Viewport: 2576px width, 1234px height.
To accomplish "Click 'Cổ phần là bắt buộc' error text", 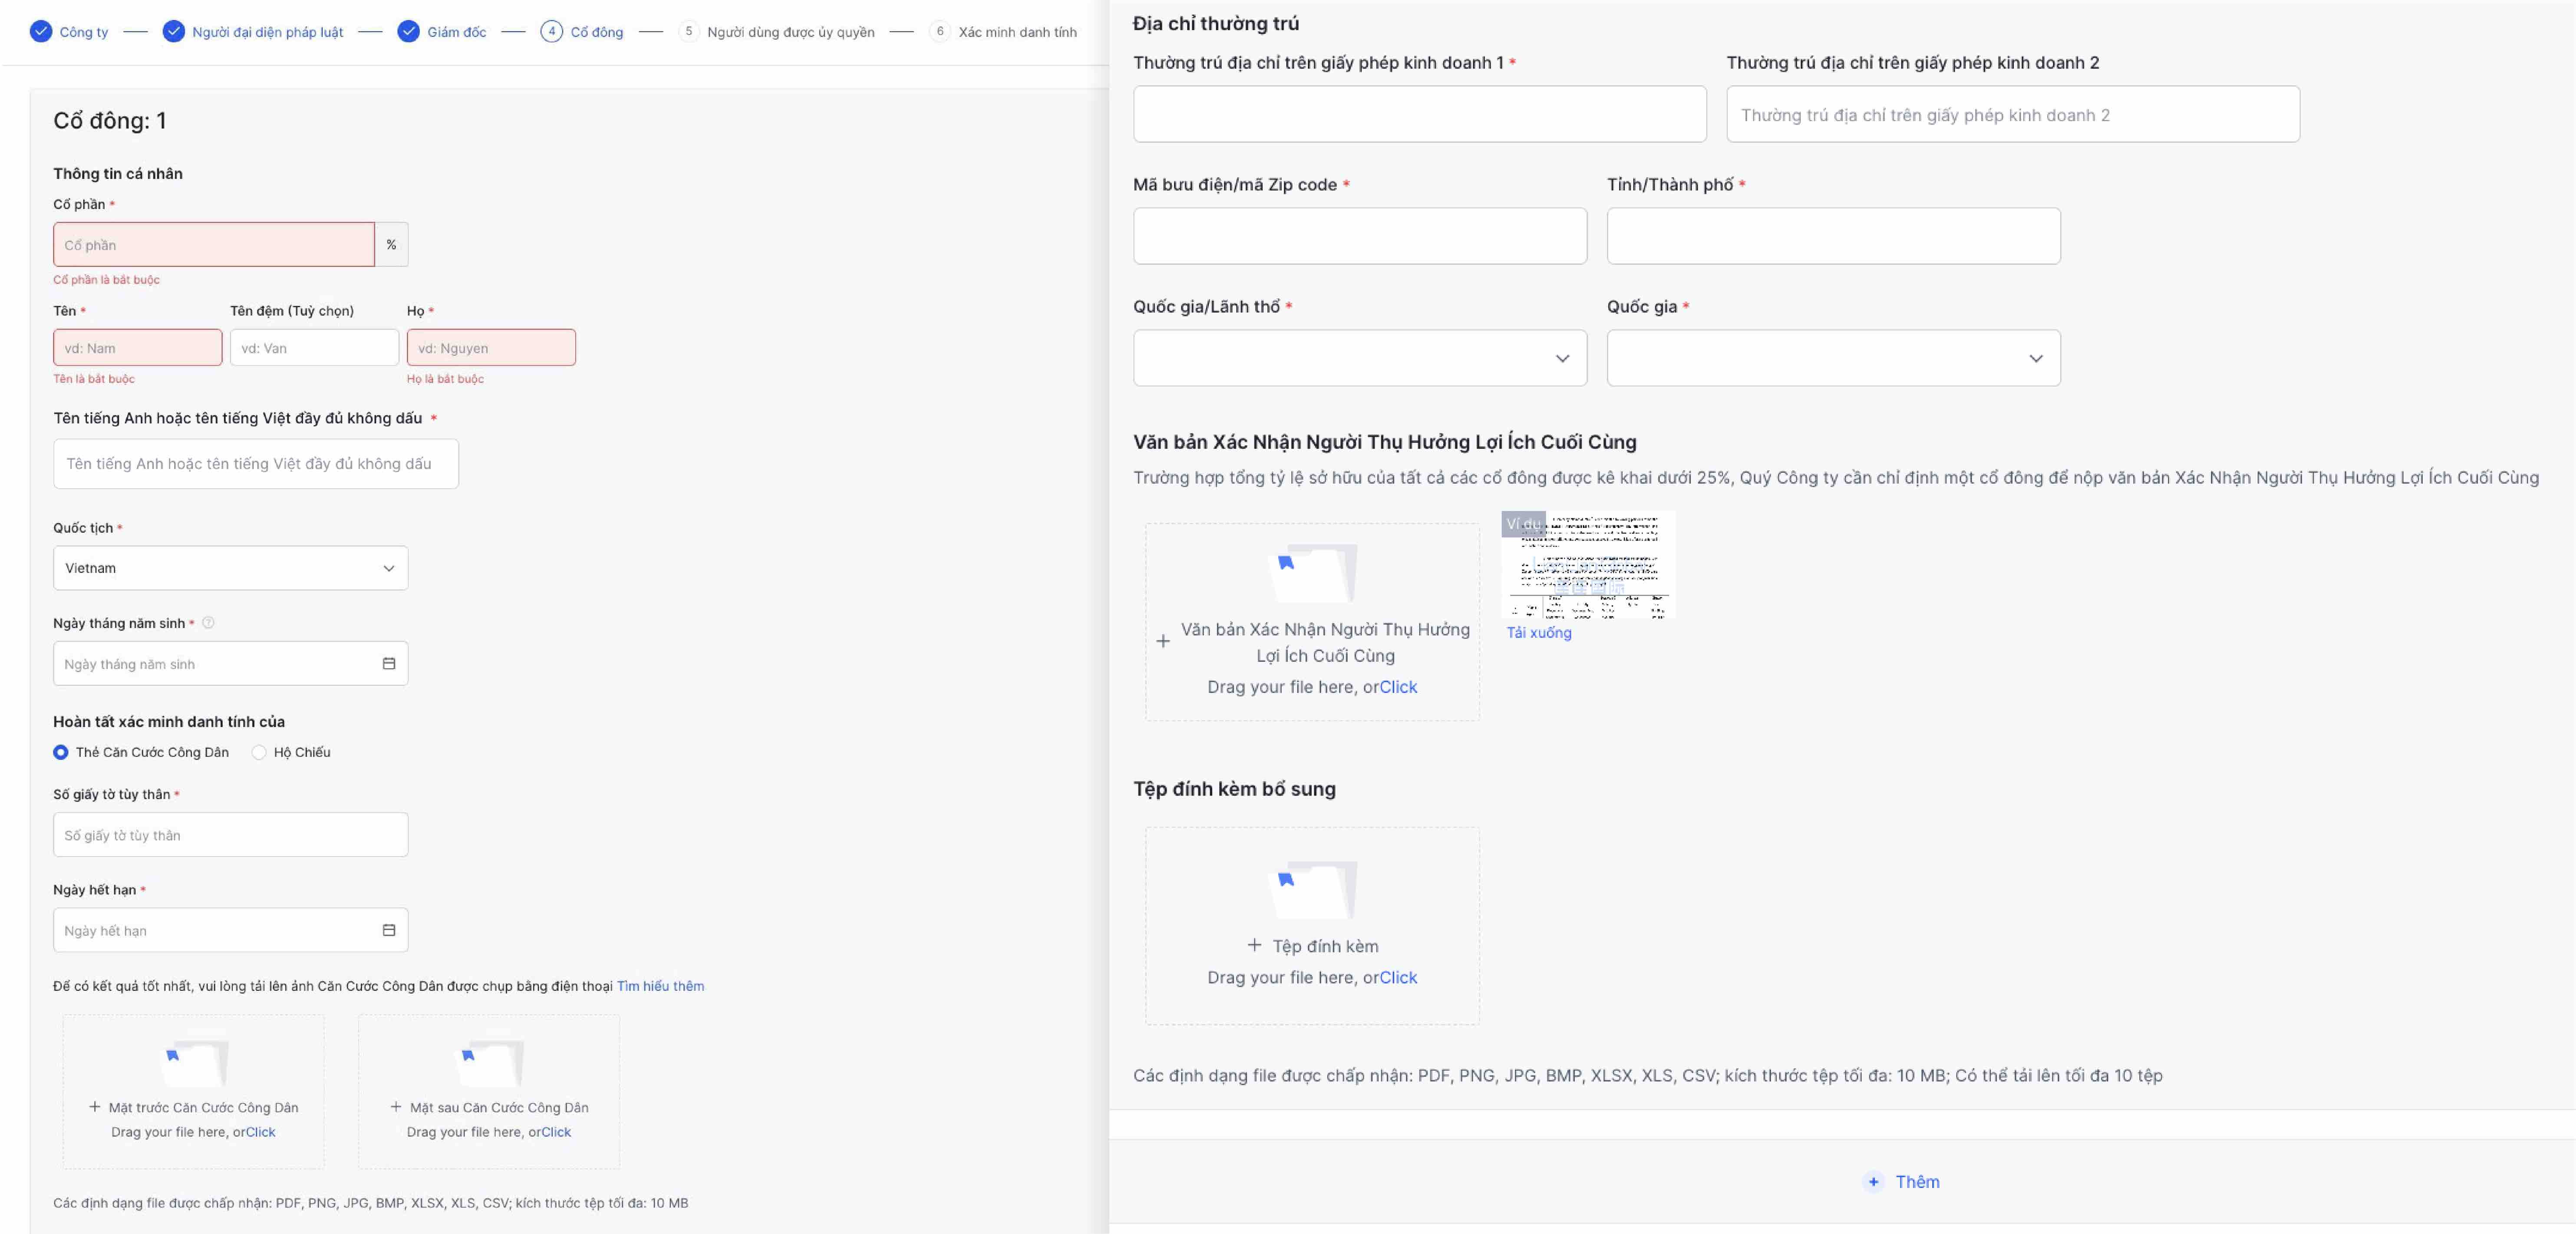I will point(106,280).
